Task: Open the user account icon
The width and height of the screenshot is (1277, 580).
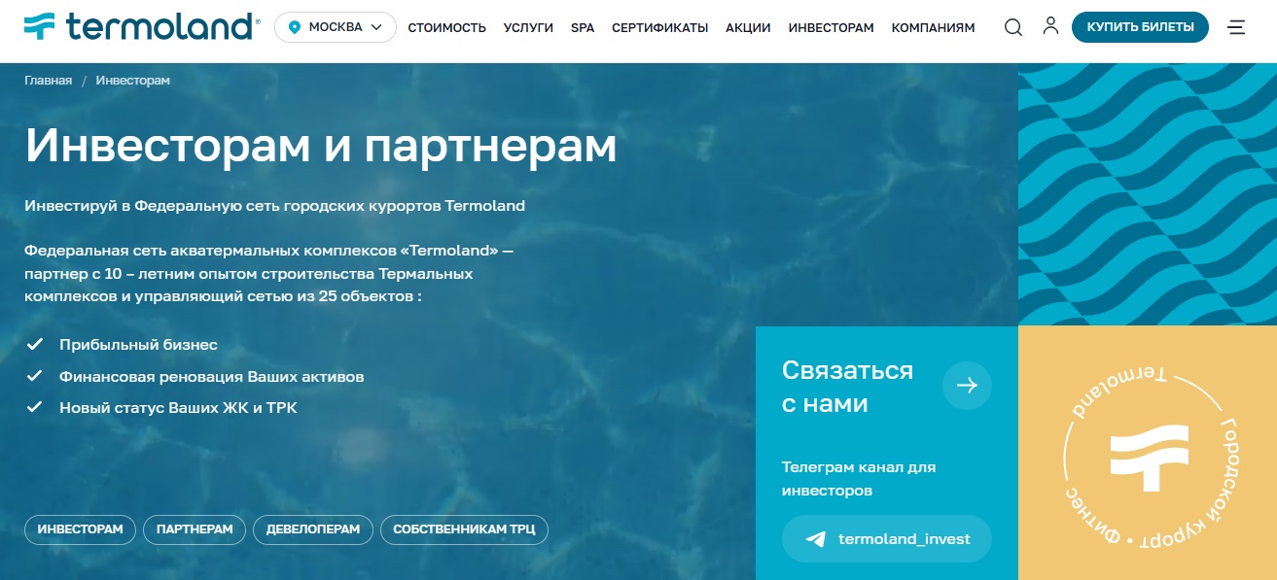Action: tap(1050, 26)
